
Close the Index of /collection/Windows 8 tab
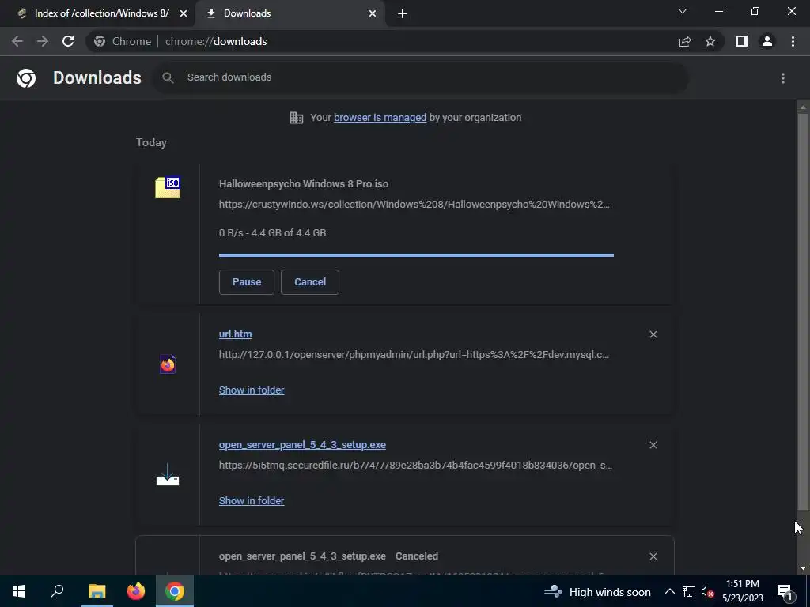(184, 13)
